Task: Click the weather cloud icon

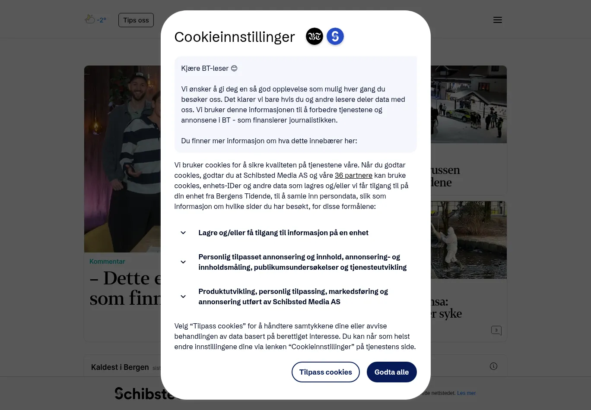Action: (90, 19)
